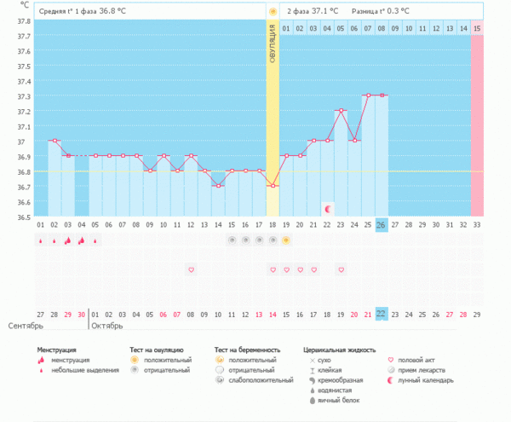This screenshot has height=422, width=511.
Task: Click the moon calendar icon on cycle day 22
Action: pyautogui.click(x=327, y=208)
